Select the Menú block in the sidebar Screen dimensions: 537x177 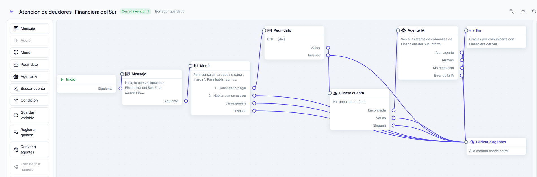(30, 52)
